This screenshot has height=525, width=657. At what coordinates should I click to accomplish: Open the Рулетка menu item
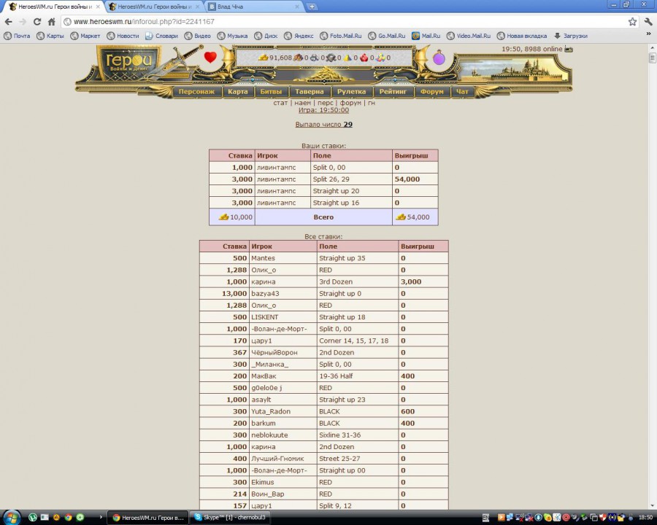351,92
